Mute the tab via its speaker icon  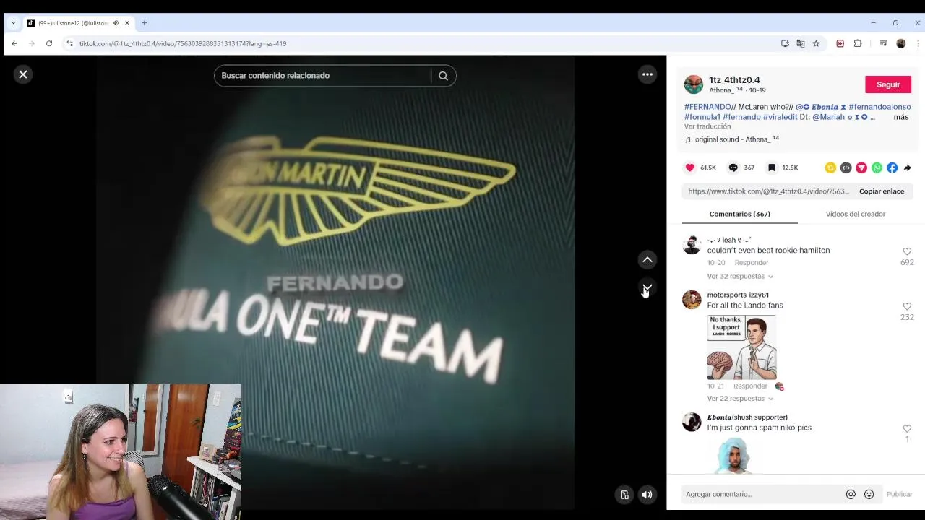pyautogui.click(x=116, y=23)
